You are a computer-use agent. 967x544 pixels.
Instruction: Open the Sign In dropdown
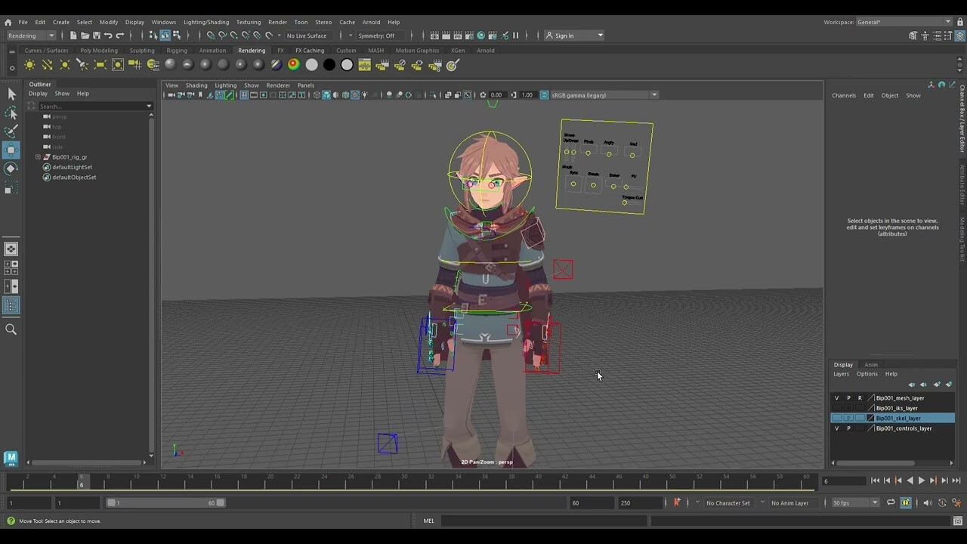pyautogui.click(x=574, y=36)
